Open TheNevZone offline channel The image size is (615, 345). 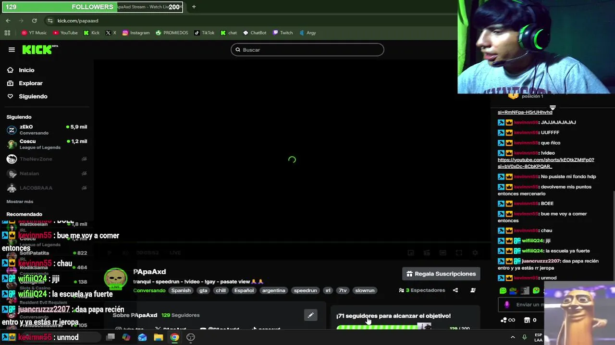(x=47, y=159)
